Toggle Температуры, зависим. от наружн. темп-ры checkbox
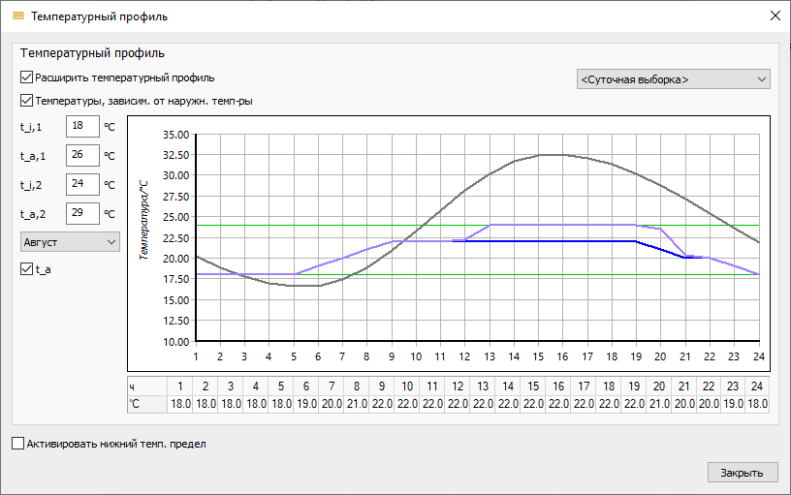791x495 pixels. pyautogui.click(x=26, y=101)
